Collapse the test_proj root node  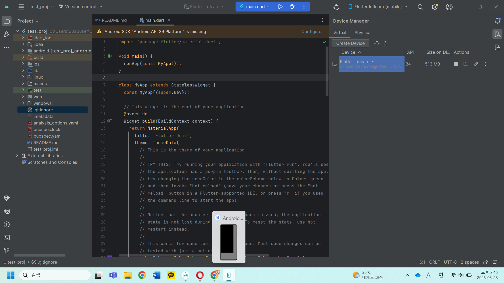pos(17,31)
